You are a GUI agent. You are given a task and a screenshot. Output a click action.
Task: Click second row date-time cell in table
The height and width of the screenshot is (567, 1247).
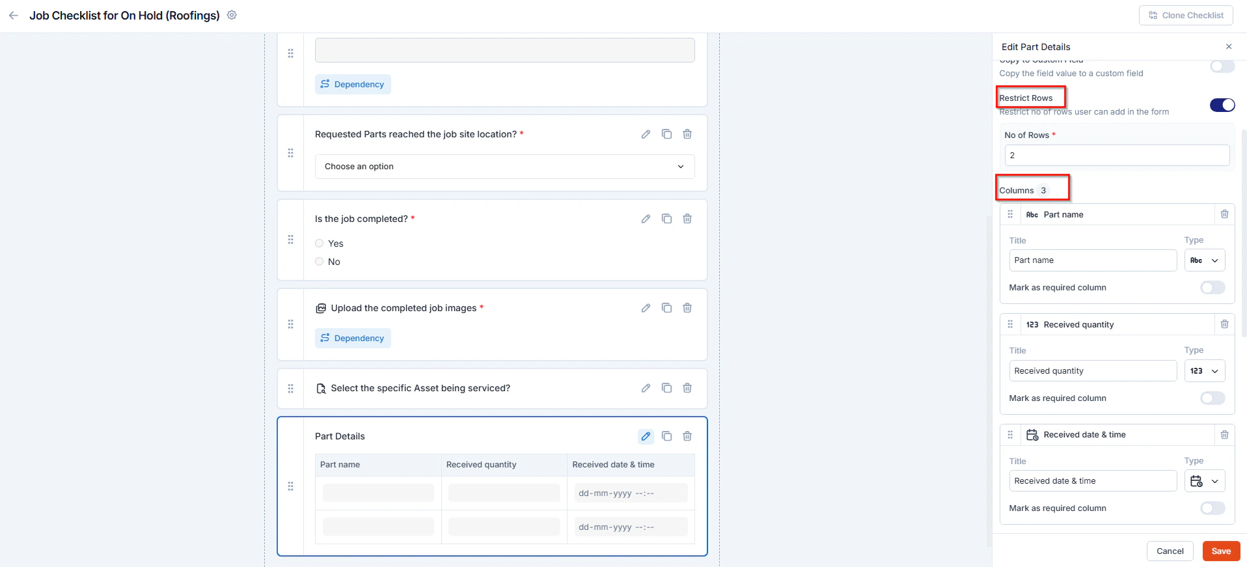(631, 527)
